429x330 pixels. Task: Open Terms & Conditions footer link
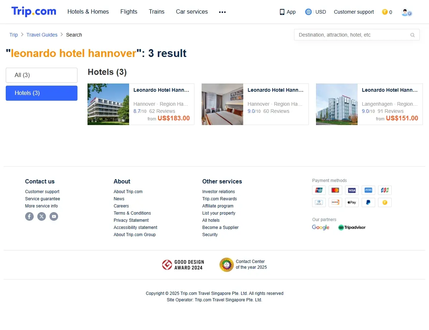[x=132, y=213]
